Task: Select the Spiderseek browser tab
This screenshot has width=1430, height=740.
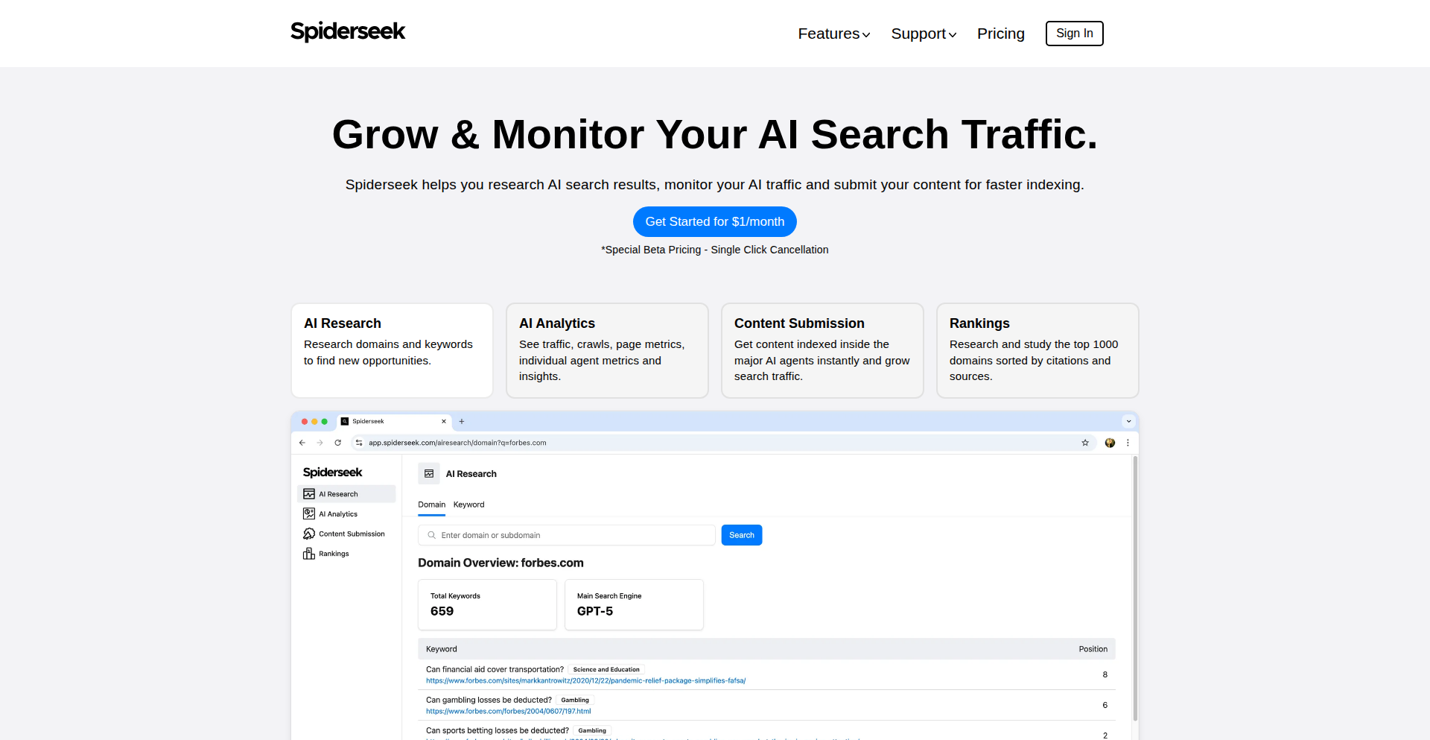Action: (x=394, y=422)
